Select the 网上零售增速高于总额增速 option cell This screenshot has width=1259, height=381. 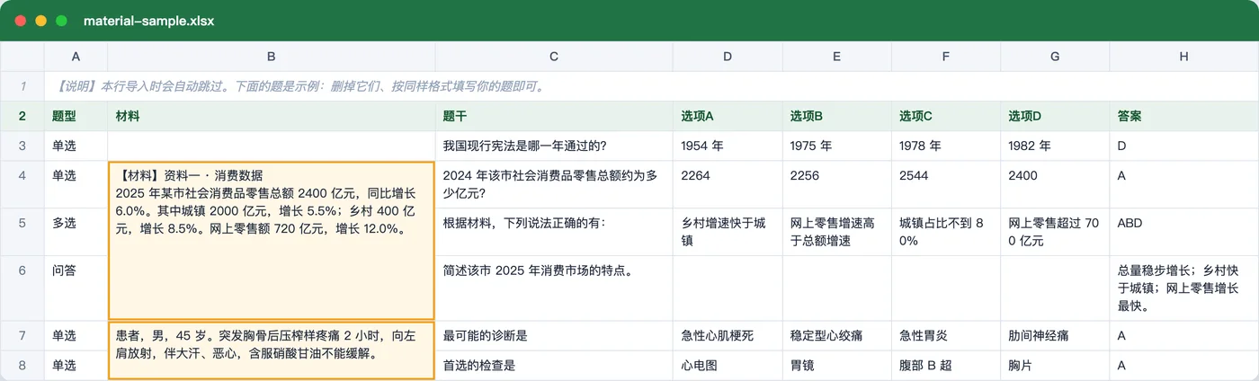pos(837,232)
